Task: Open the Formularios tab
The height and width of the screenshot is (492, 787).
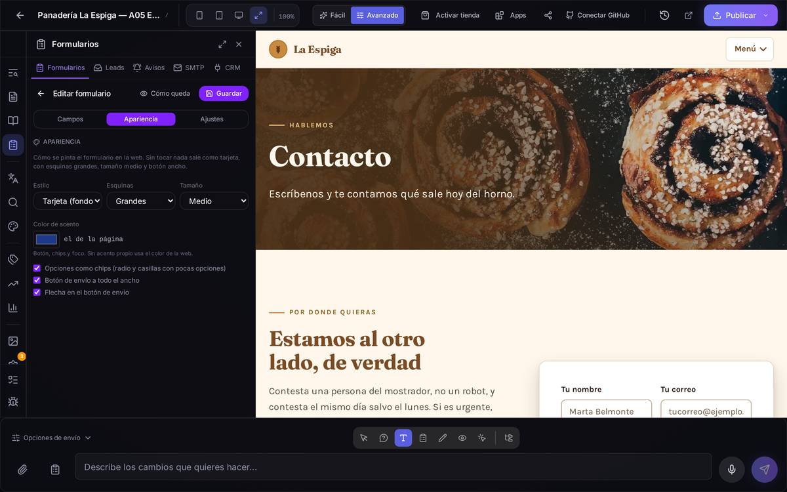Action: pyautogui.click(x=60, y=68)
